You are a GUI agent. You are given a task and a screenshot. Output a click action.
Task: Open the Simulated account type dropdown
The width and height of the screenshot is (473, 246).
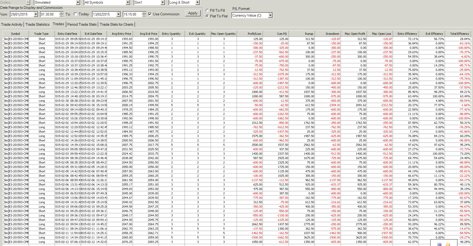click(78, 3)
